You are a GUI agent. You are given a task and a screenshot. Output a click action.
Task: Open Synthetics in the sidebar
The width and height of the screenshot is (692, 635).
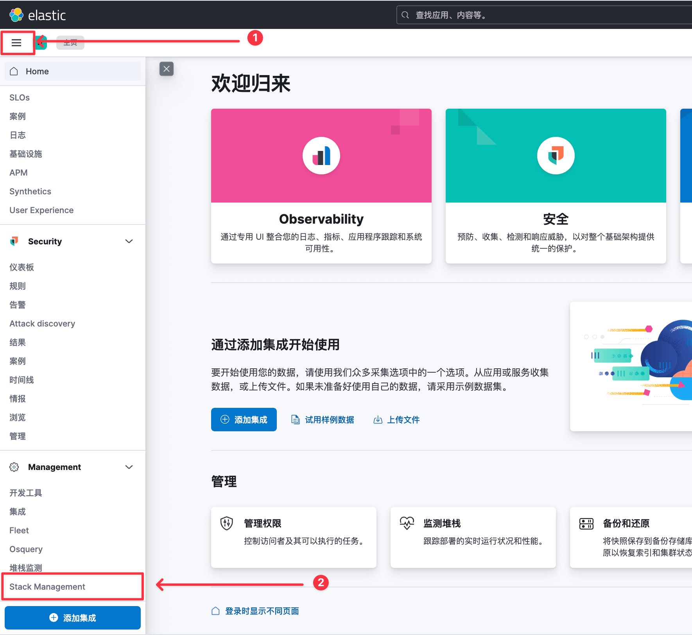click(30, 192)
